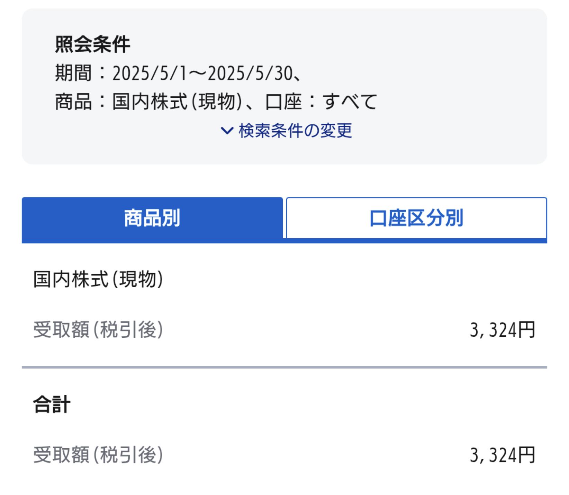Click 国内株式(現物) in the 商品 condition line
This screenshot has height=495, width=569.
tap(177, 102)
